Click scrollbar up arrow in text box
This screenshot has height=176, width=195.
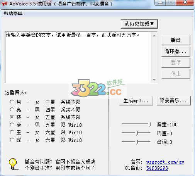coord(154,36)
